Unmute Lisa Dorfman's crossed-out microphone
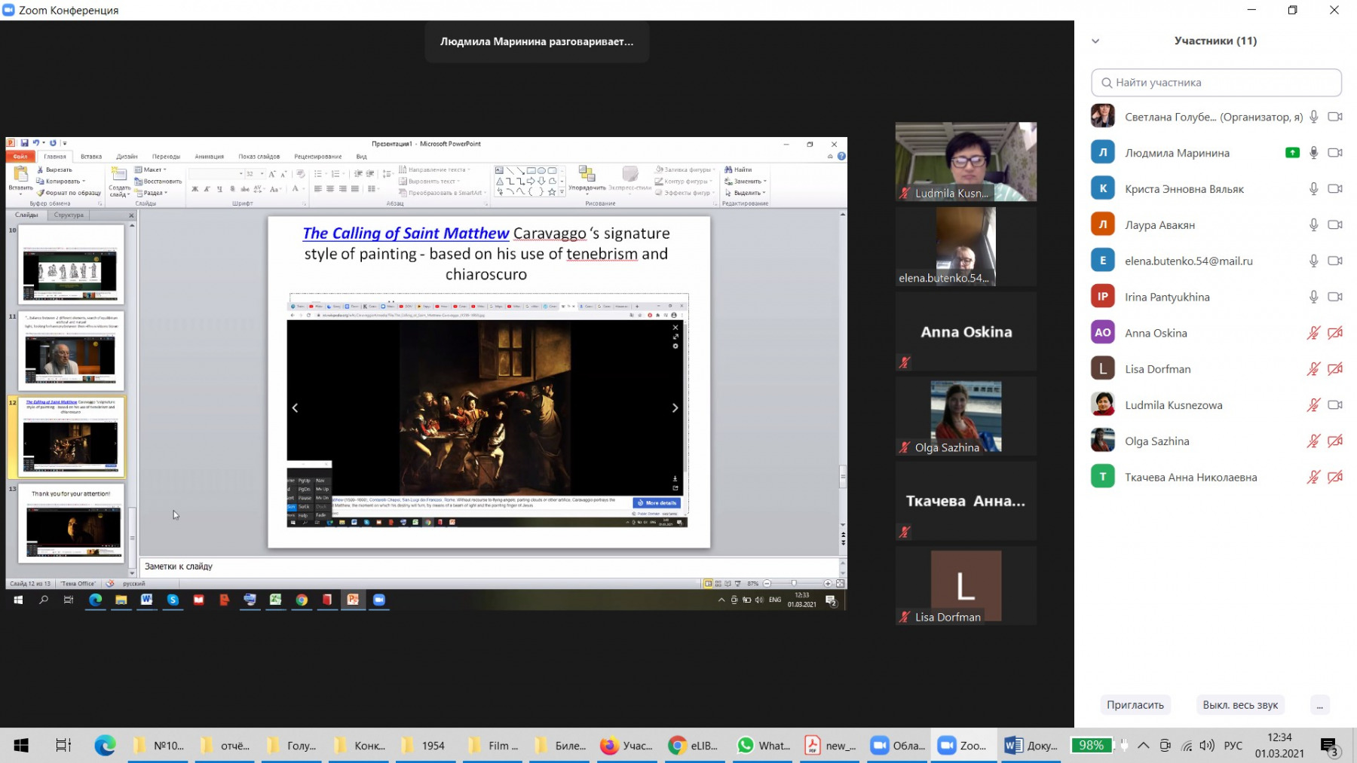1357x763 pixels. pyautogui.click(x=1313, y=369)
